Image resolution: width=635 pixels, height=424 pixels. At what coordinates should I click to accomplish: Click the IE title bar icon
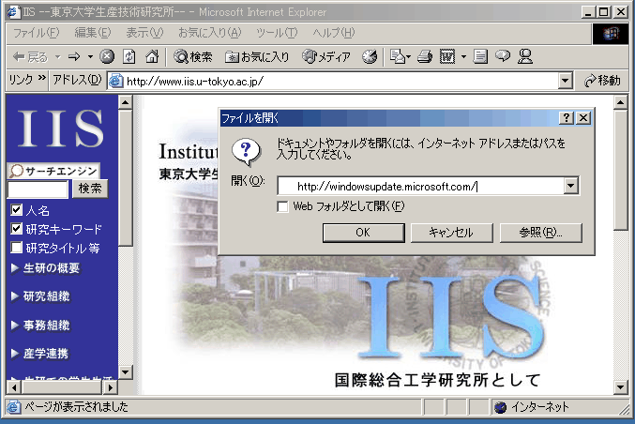(13, 12)
